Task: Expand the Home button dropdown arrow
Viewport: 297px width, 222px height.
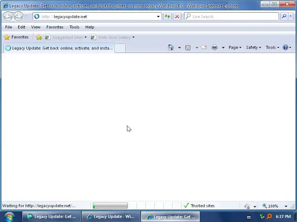Action: point(179,48)
